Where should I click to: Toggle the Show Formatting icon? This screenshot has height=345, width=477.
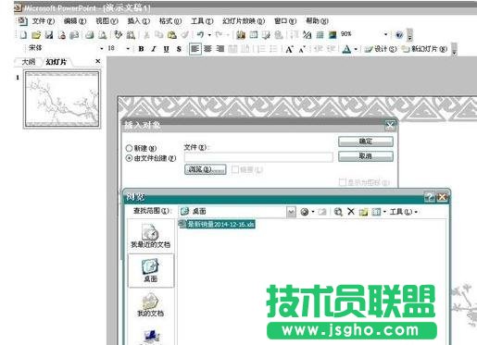tap(307, 35)
